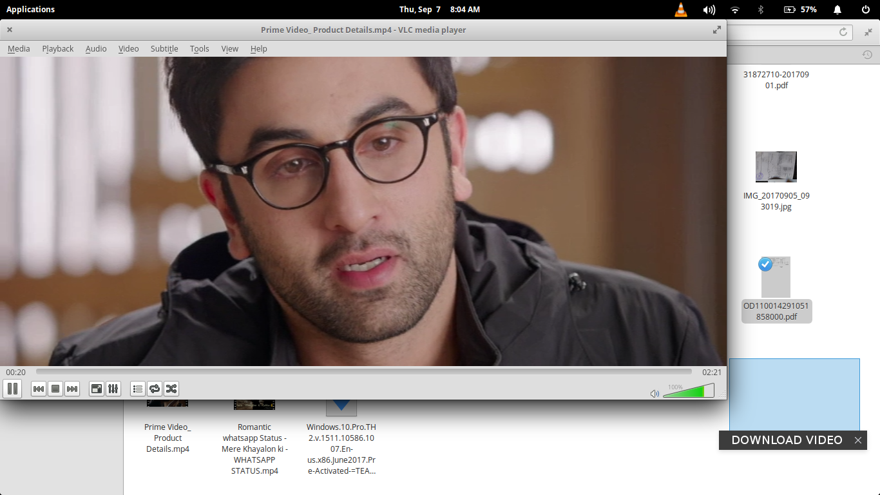The height and width of the screenshot is (495, 880).
Task: Uncheck the blue selection checkmark on PDF
Action: (765, 264)
